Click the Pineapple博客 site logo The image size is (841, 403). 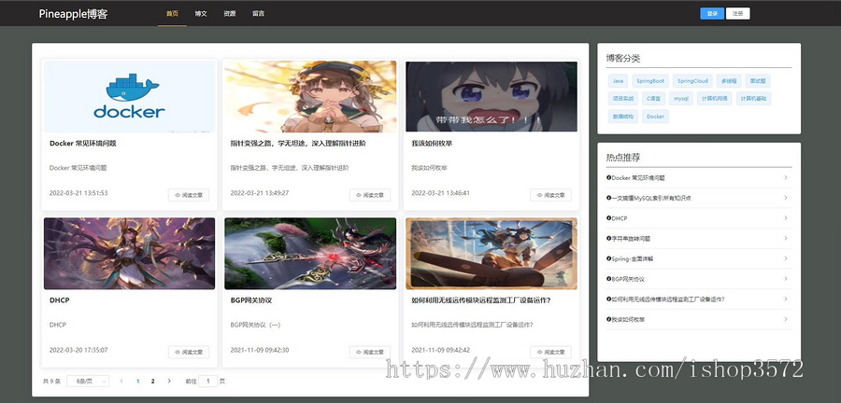click(x=73, y=14)
